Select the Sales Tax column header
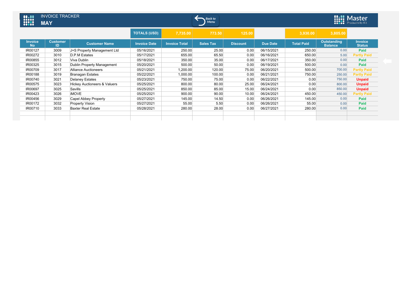The height and width of the screenshot is (291, 412). 208,44
